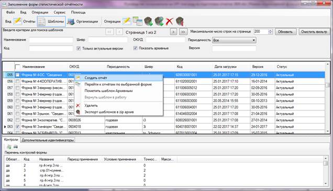The image size is (333, 191).
Task: Open the Помощь menu
Action: 78,13
